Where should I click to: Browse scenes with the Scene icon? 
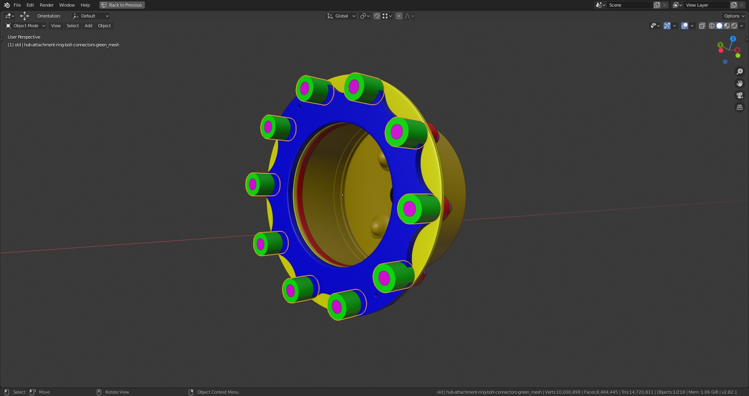click(x=600, y=5)
